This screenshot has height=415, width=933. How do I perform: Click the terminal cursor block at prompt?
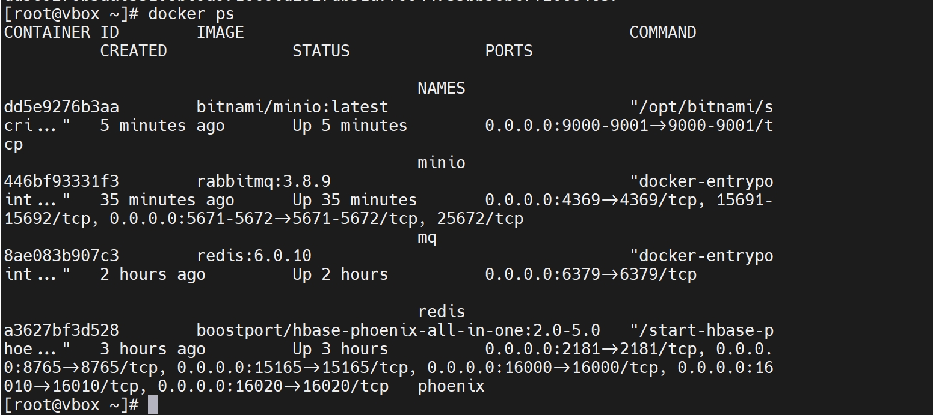pos(153,404)
